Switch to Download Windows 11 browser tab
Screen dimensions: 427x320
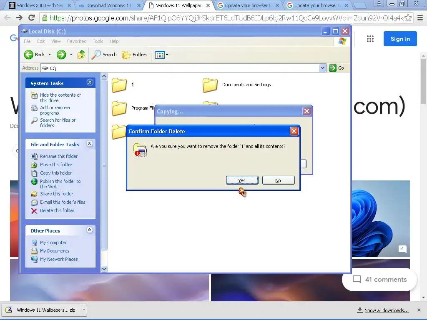pos(108,5)
